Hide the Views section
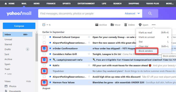Image resolution: width=176 pixels, height=92 pixels. coord(28,81)
